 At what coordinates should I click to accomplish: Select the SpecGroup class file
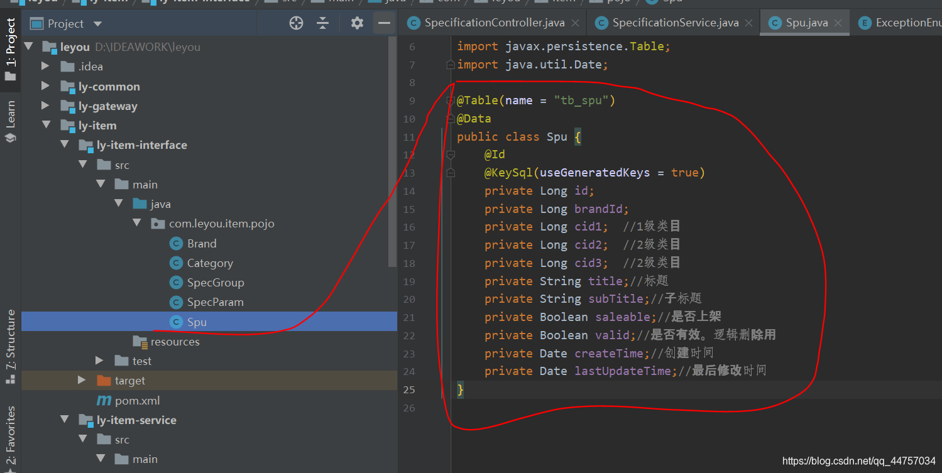pos(216,283)
